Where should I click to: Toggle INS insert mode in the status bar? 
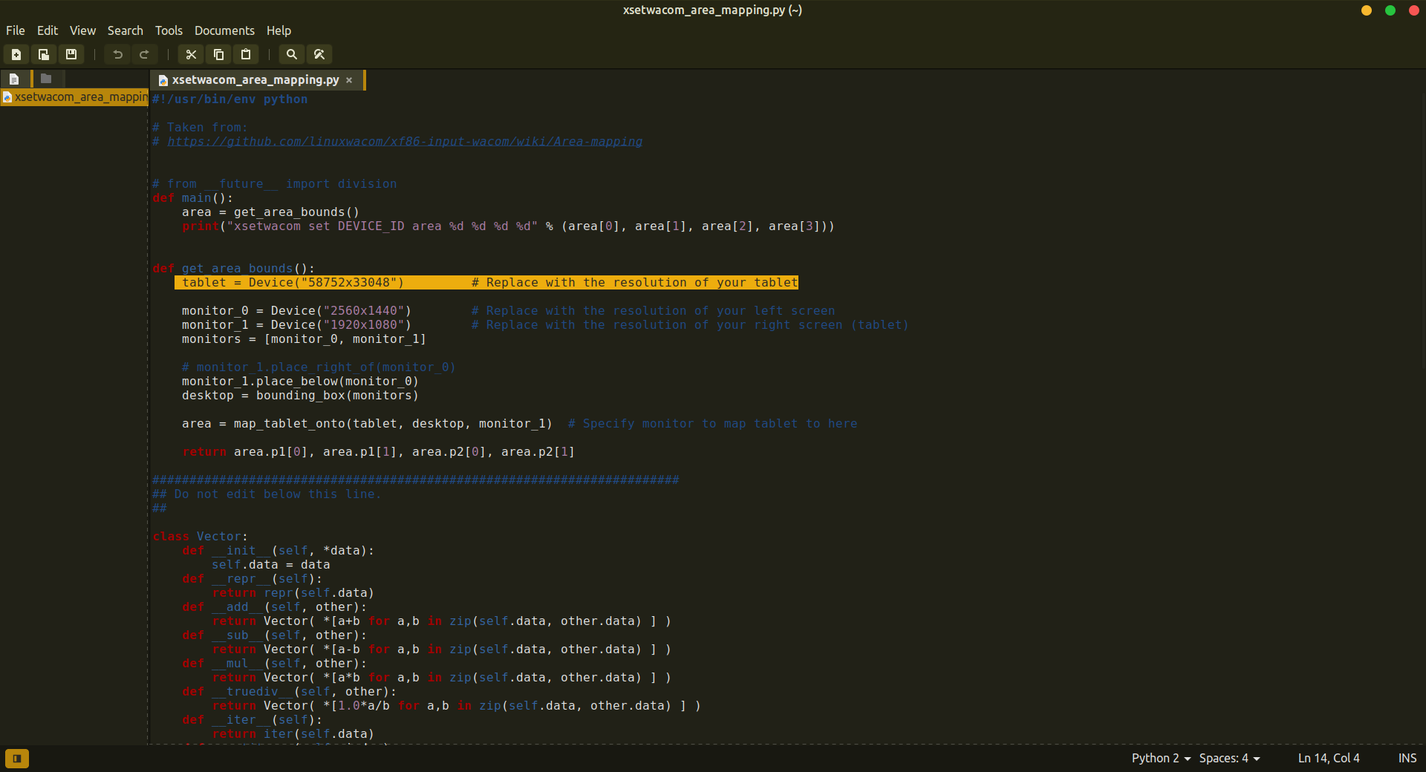pos(1407,758)
